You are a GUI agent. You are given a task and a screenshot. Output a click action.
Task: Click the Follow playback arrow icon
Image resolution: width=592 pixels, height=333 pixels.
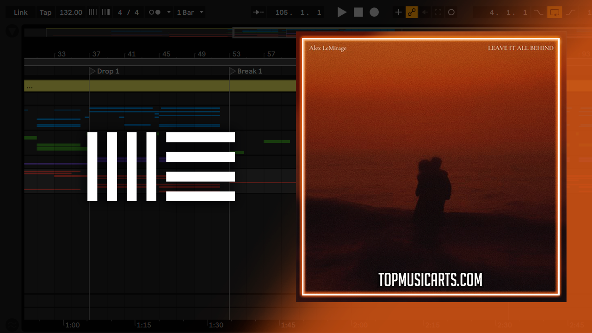pyautogui.click(x=258, y=12)
